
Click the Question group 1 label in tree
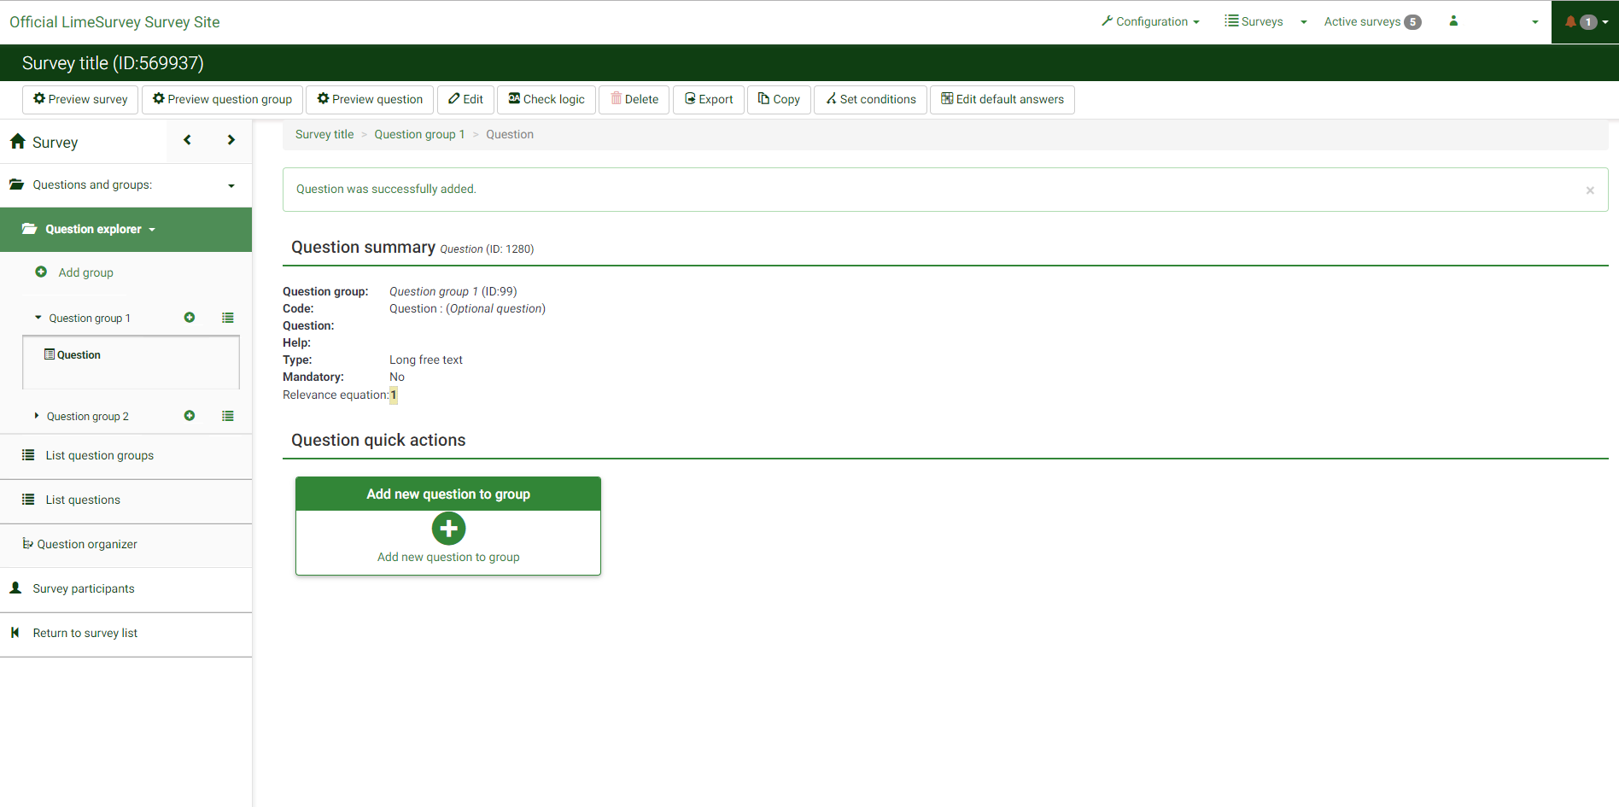[90, 319]
